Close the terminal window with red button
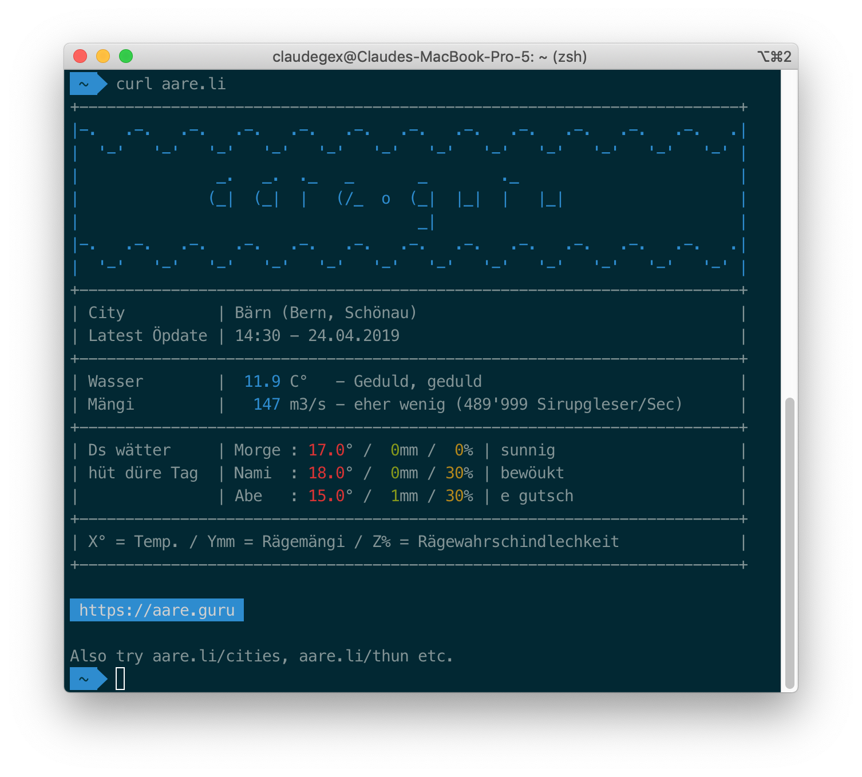Viewport: 862px width, 777px height. click(80, 56)
